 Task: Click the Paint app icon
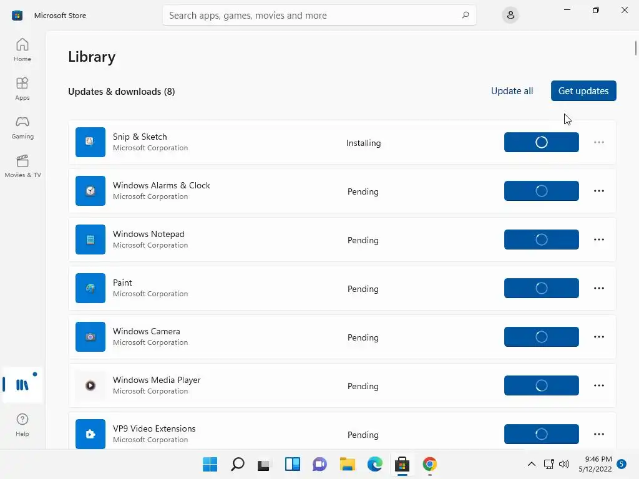90,288
